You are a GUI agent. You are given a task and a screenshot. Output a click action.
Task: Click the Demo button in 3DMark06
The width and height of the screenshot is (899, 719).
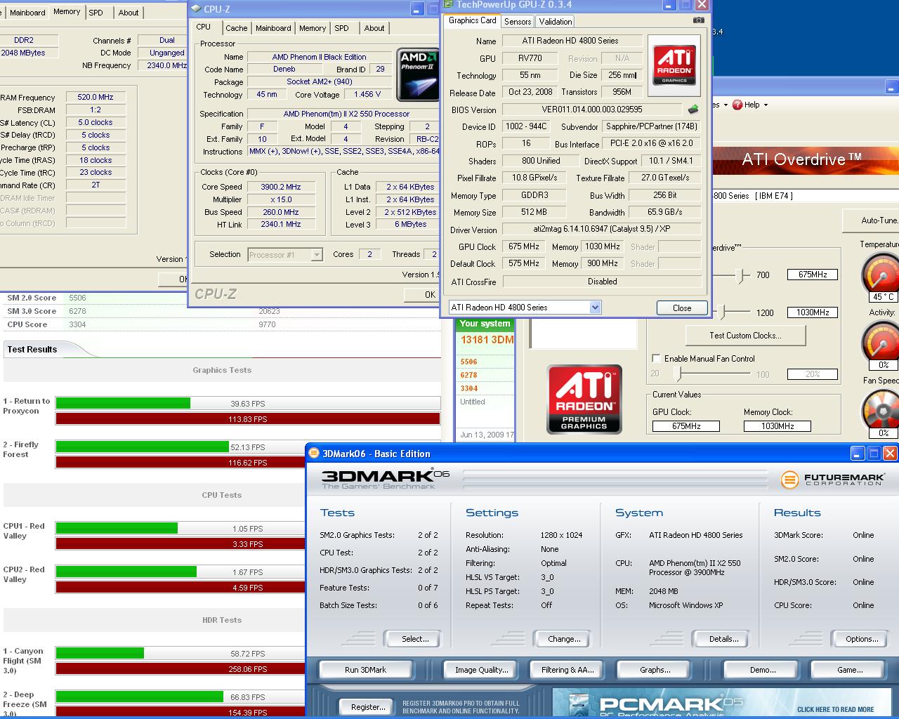pos(762,670)
